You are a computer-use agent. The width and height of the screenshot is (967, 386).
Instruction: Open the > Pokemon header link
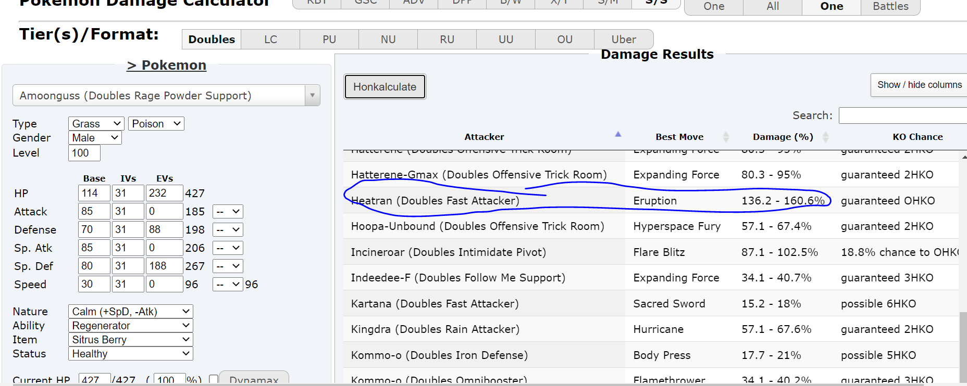167,65
